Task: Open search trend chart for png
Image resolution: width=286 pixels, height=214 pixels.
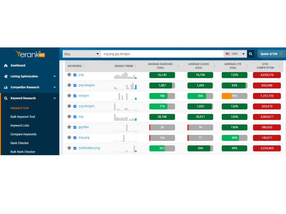Action: coord(125,75)
